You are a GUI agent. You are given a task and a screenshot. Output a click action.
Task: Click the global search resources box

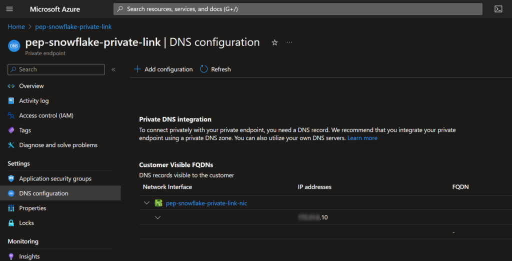pyautogui.click(x=297, y=9)
